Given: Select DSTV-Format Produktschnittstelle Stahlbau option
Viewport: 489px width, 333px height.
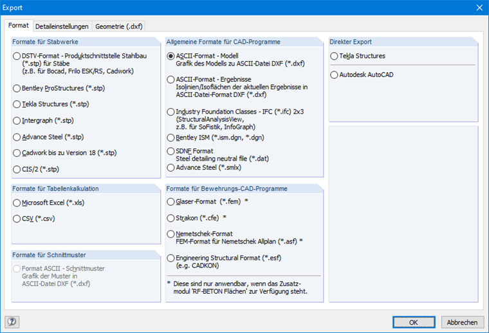Looking at the screenshot, I should (x=17, y=57).
